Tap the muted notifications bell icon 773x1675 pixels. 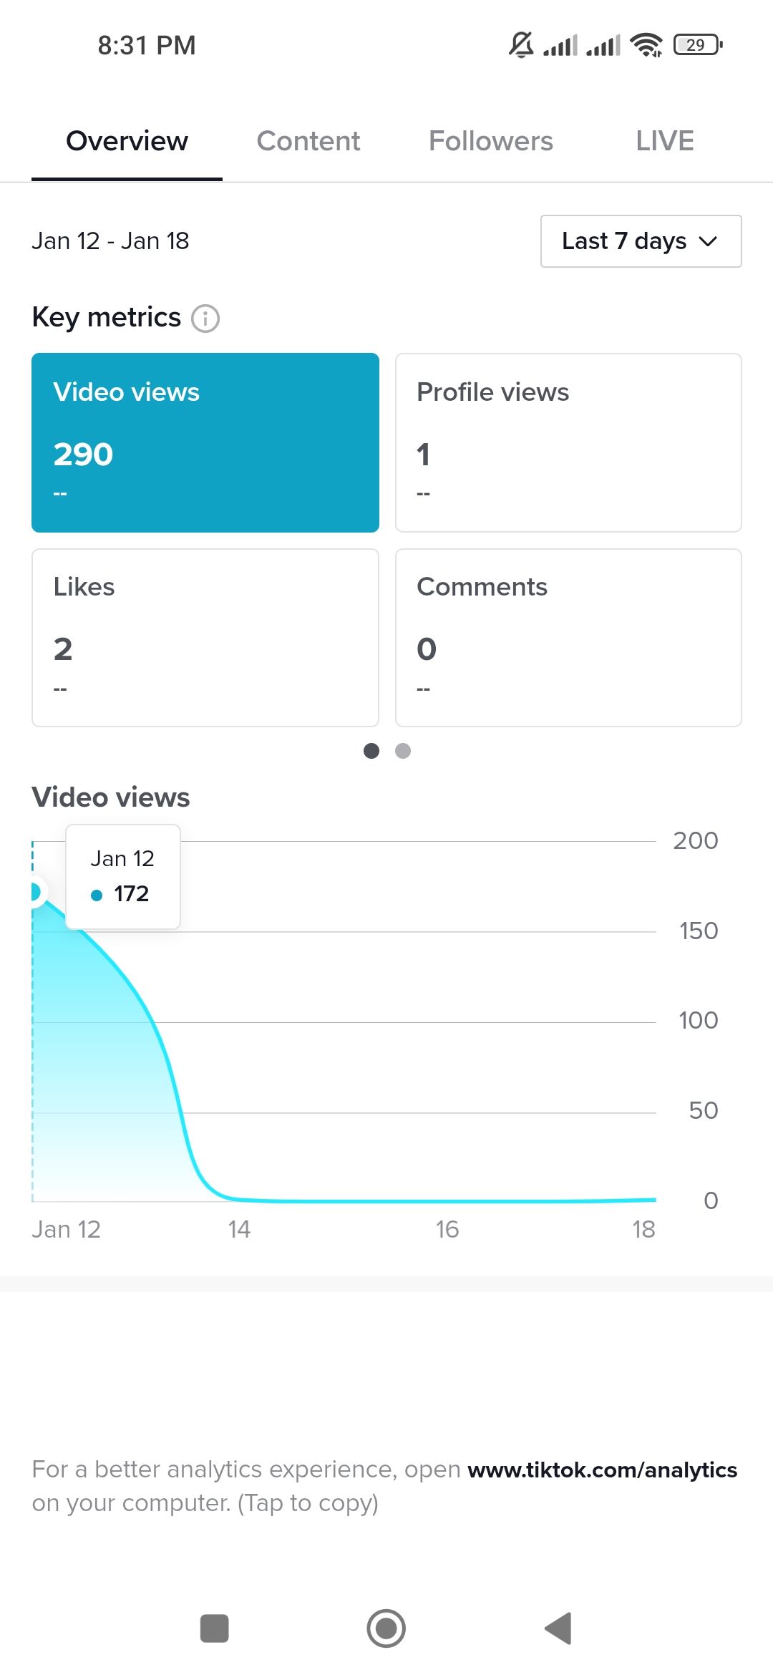pyautogui.click(x=522, y=44)
